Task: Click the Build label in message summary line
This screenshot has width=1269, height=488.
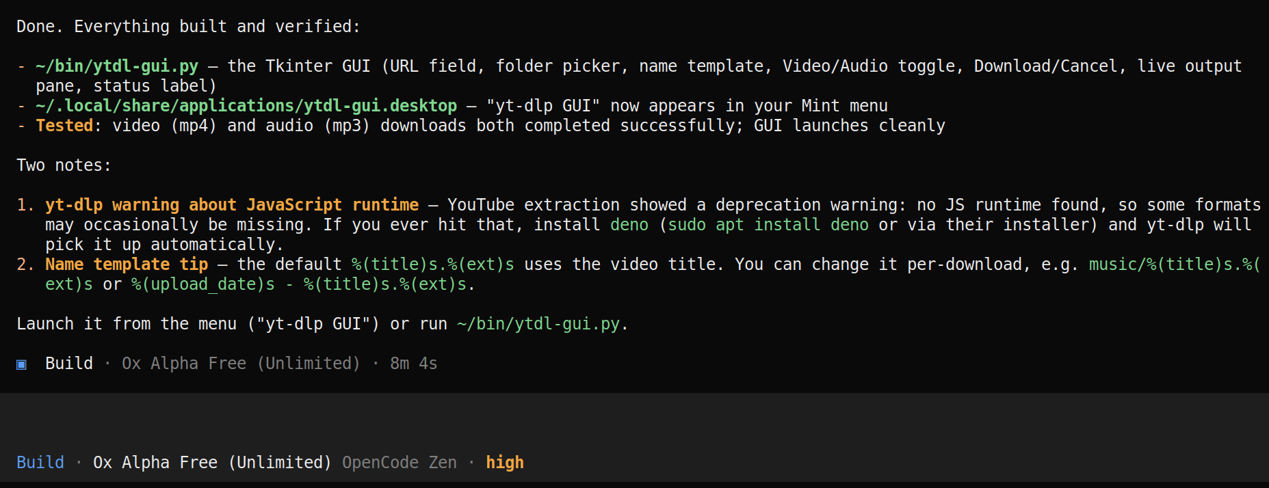Action: coord(69,364)
